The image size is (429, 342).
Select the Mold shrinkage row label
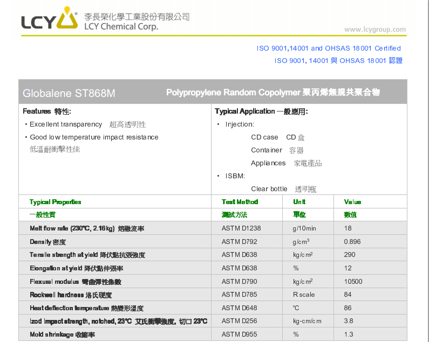click(x=62, y=334)
